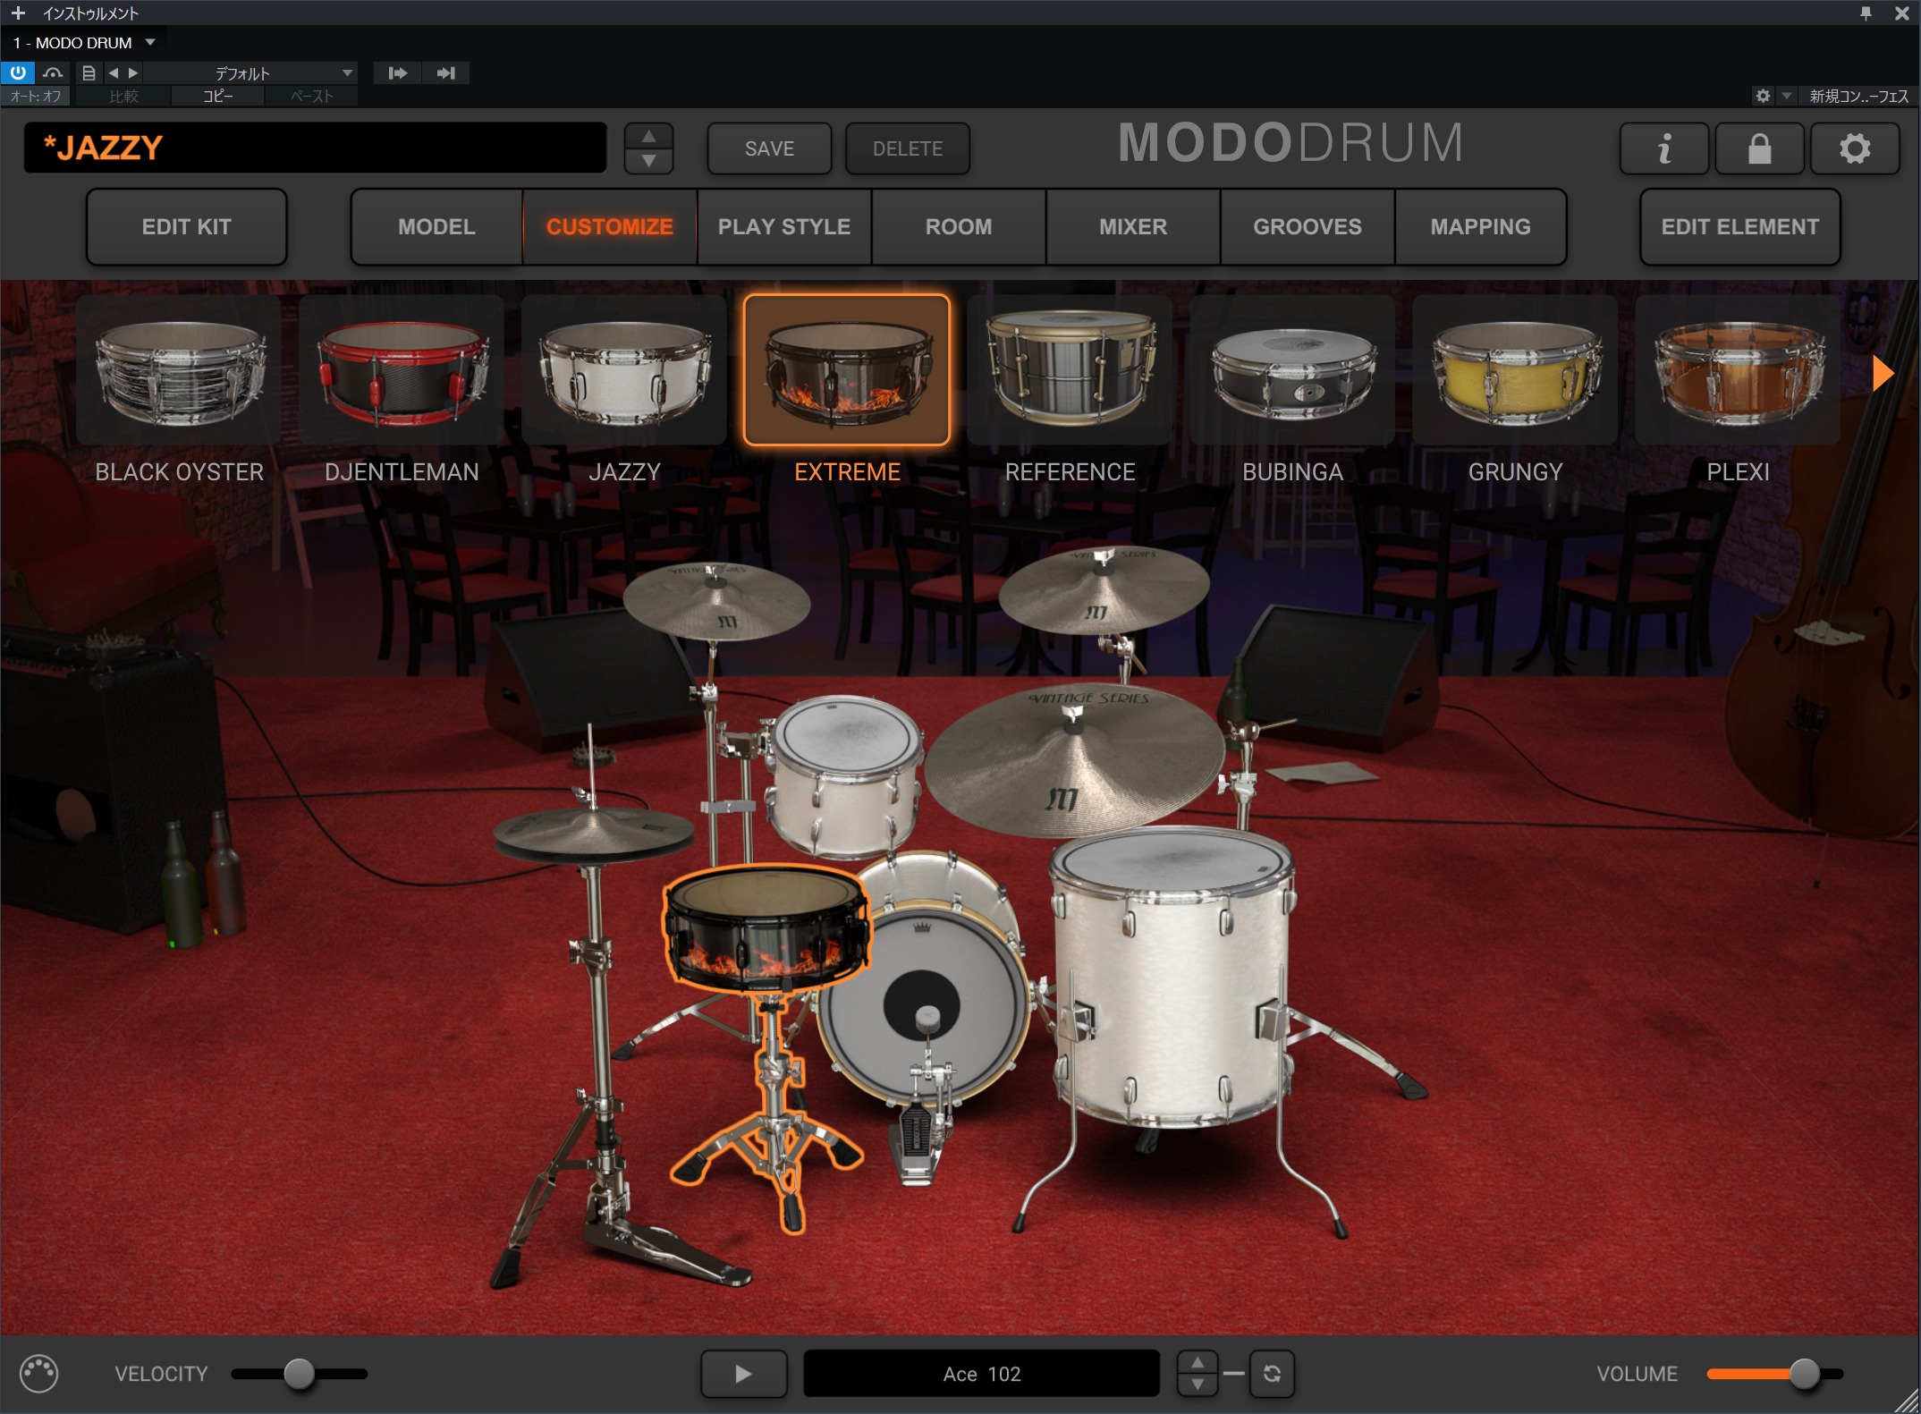Open EDIT KIT

tap(186, 226)
